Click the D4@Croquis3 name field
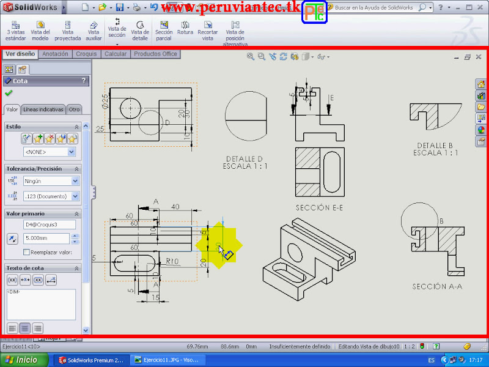Viewport: 489px width, 367px height. click(50, 224)
